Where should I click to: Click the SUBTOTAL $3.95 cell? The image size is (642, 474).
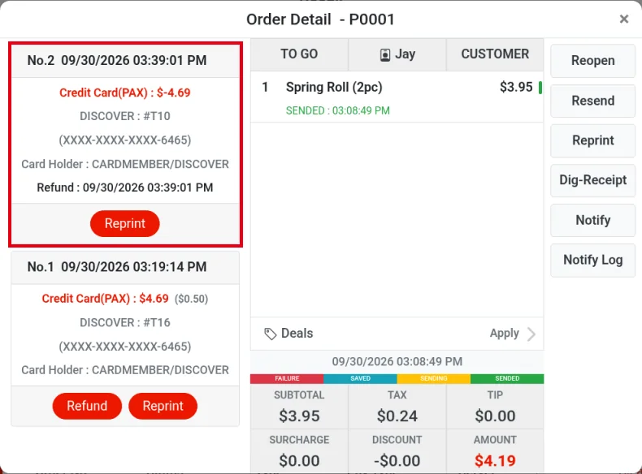point(299,407)
